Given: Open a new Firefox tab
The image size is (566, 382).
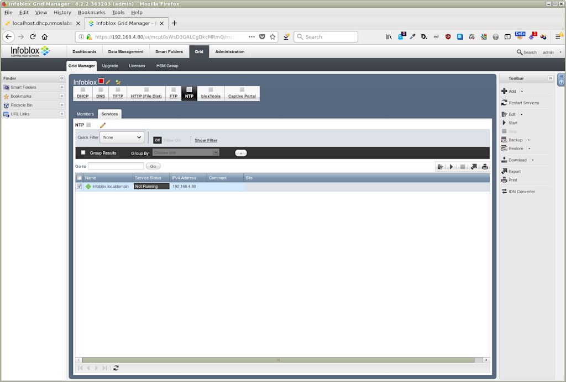Looking at the screenshot, I should point(174,23).
